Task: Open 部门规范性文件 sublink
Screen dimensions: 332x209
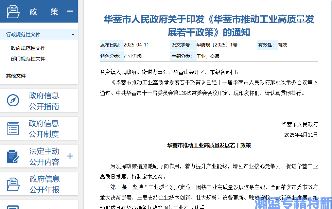Action: [28, 59]
